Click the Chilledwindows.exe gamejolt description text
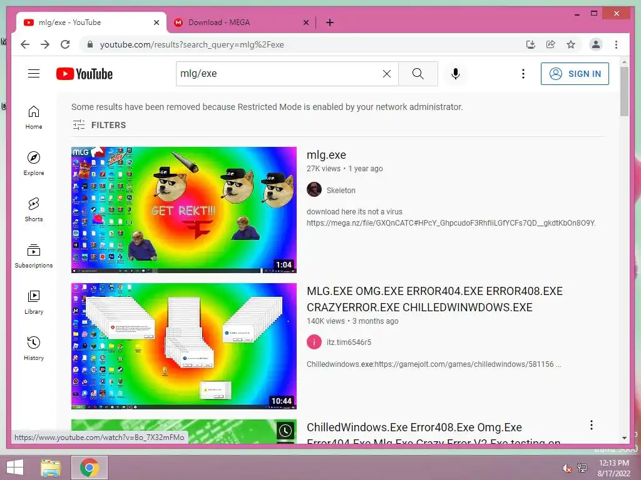This screenshot has width=641, height=480. click(x=434, y=364)
